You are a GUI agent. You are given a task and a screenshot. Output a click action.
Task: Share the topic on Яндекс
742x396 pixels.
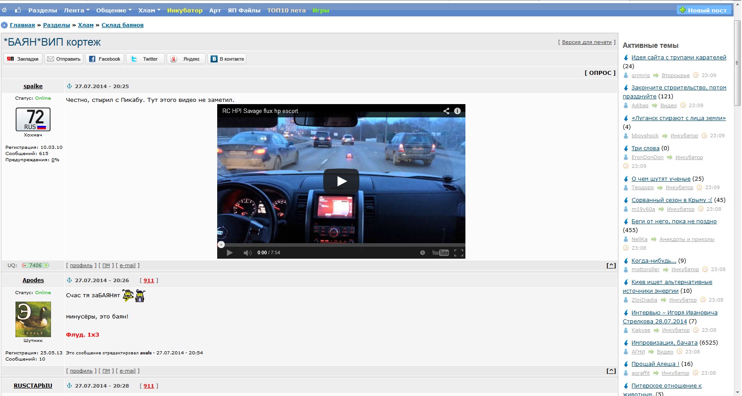pyautogui.click(x=186, y=59)
